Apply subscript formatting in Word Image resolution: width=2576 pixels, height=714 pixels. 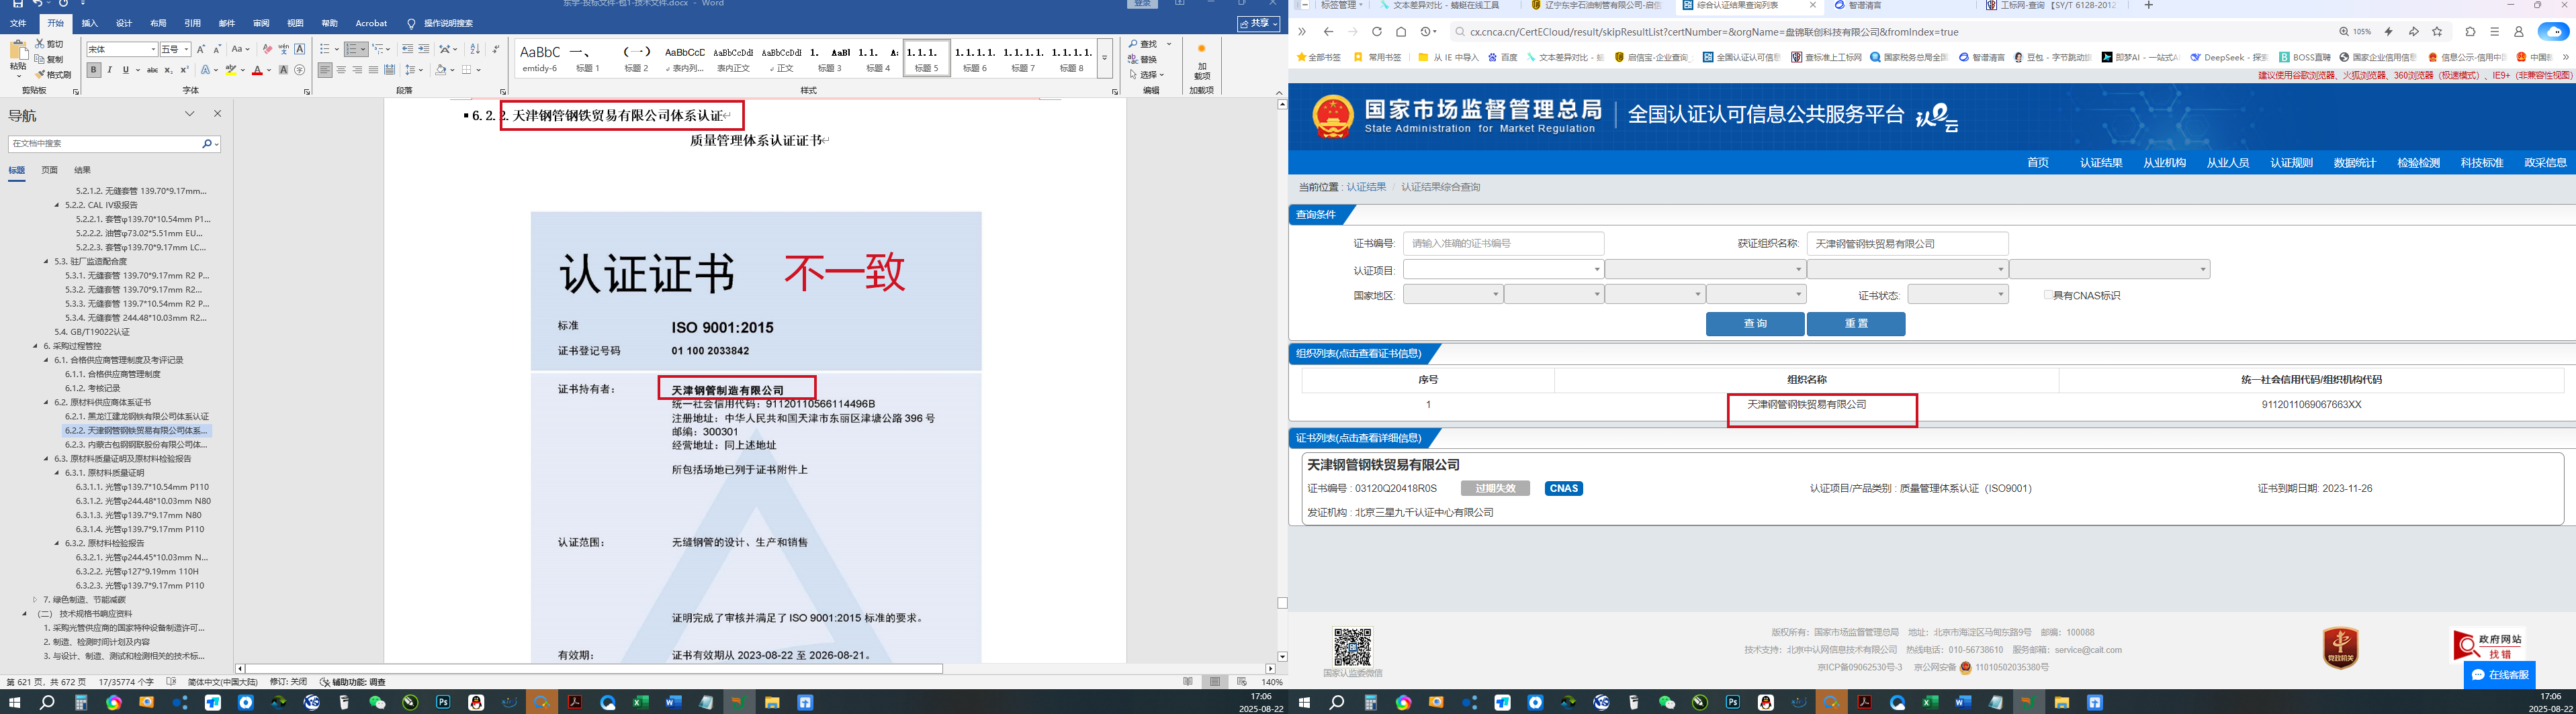tap(168, 70)
